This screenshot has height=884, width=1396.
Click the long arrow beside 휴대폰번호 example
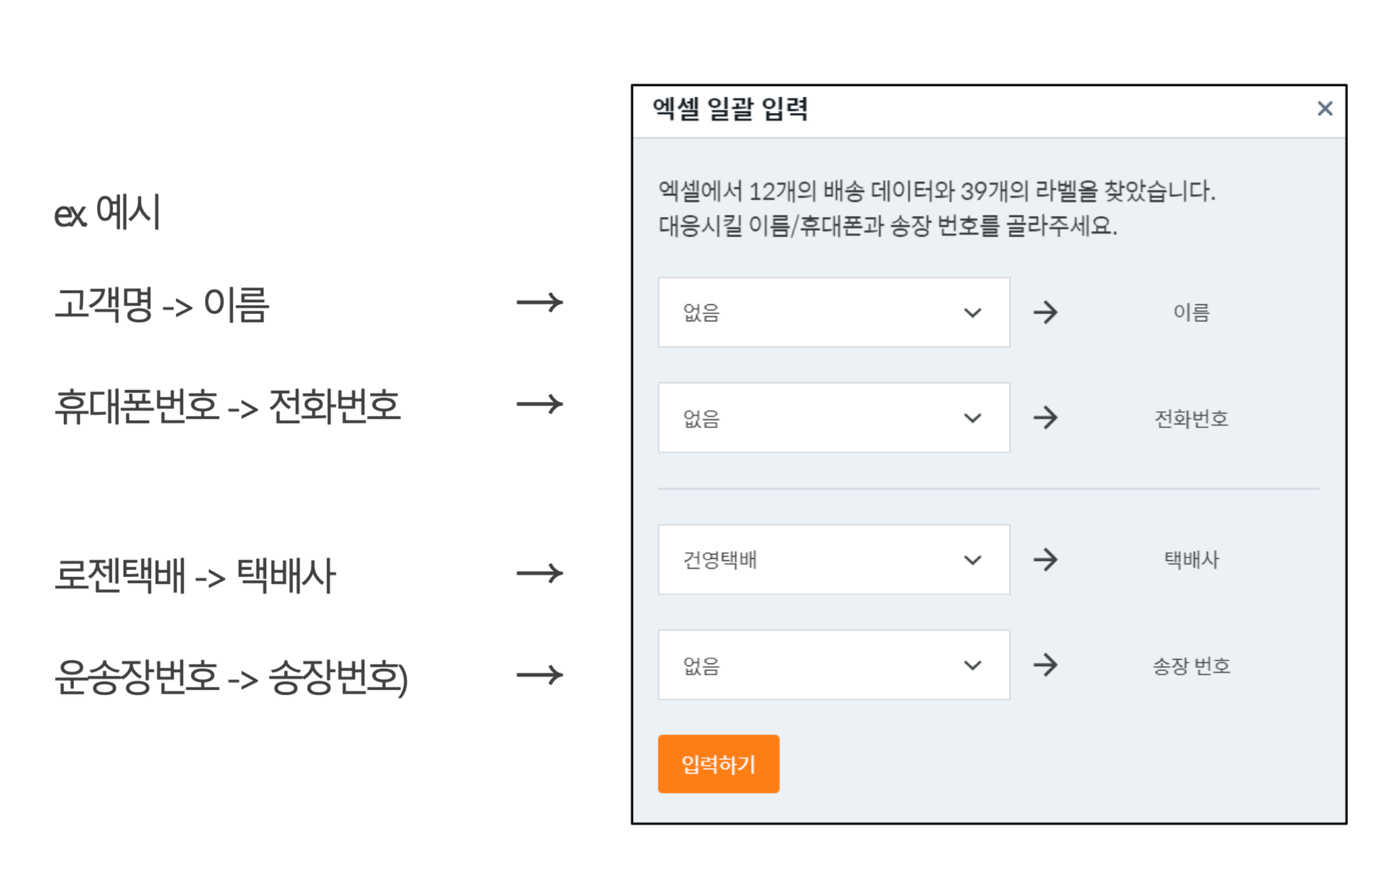[540, 404]
